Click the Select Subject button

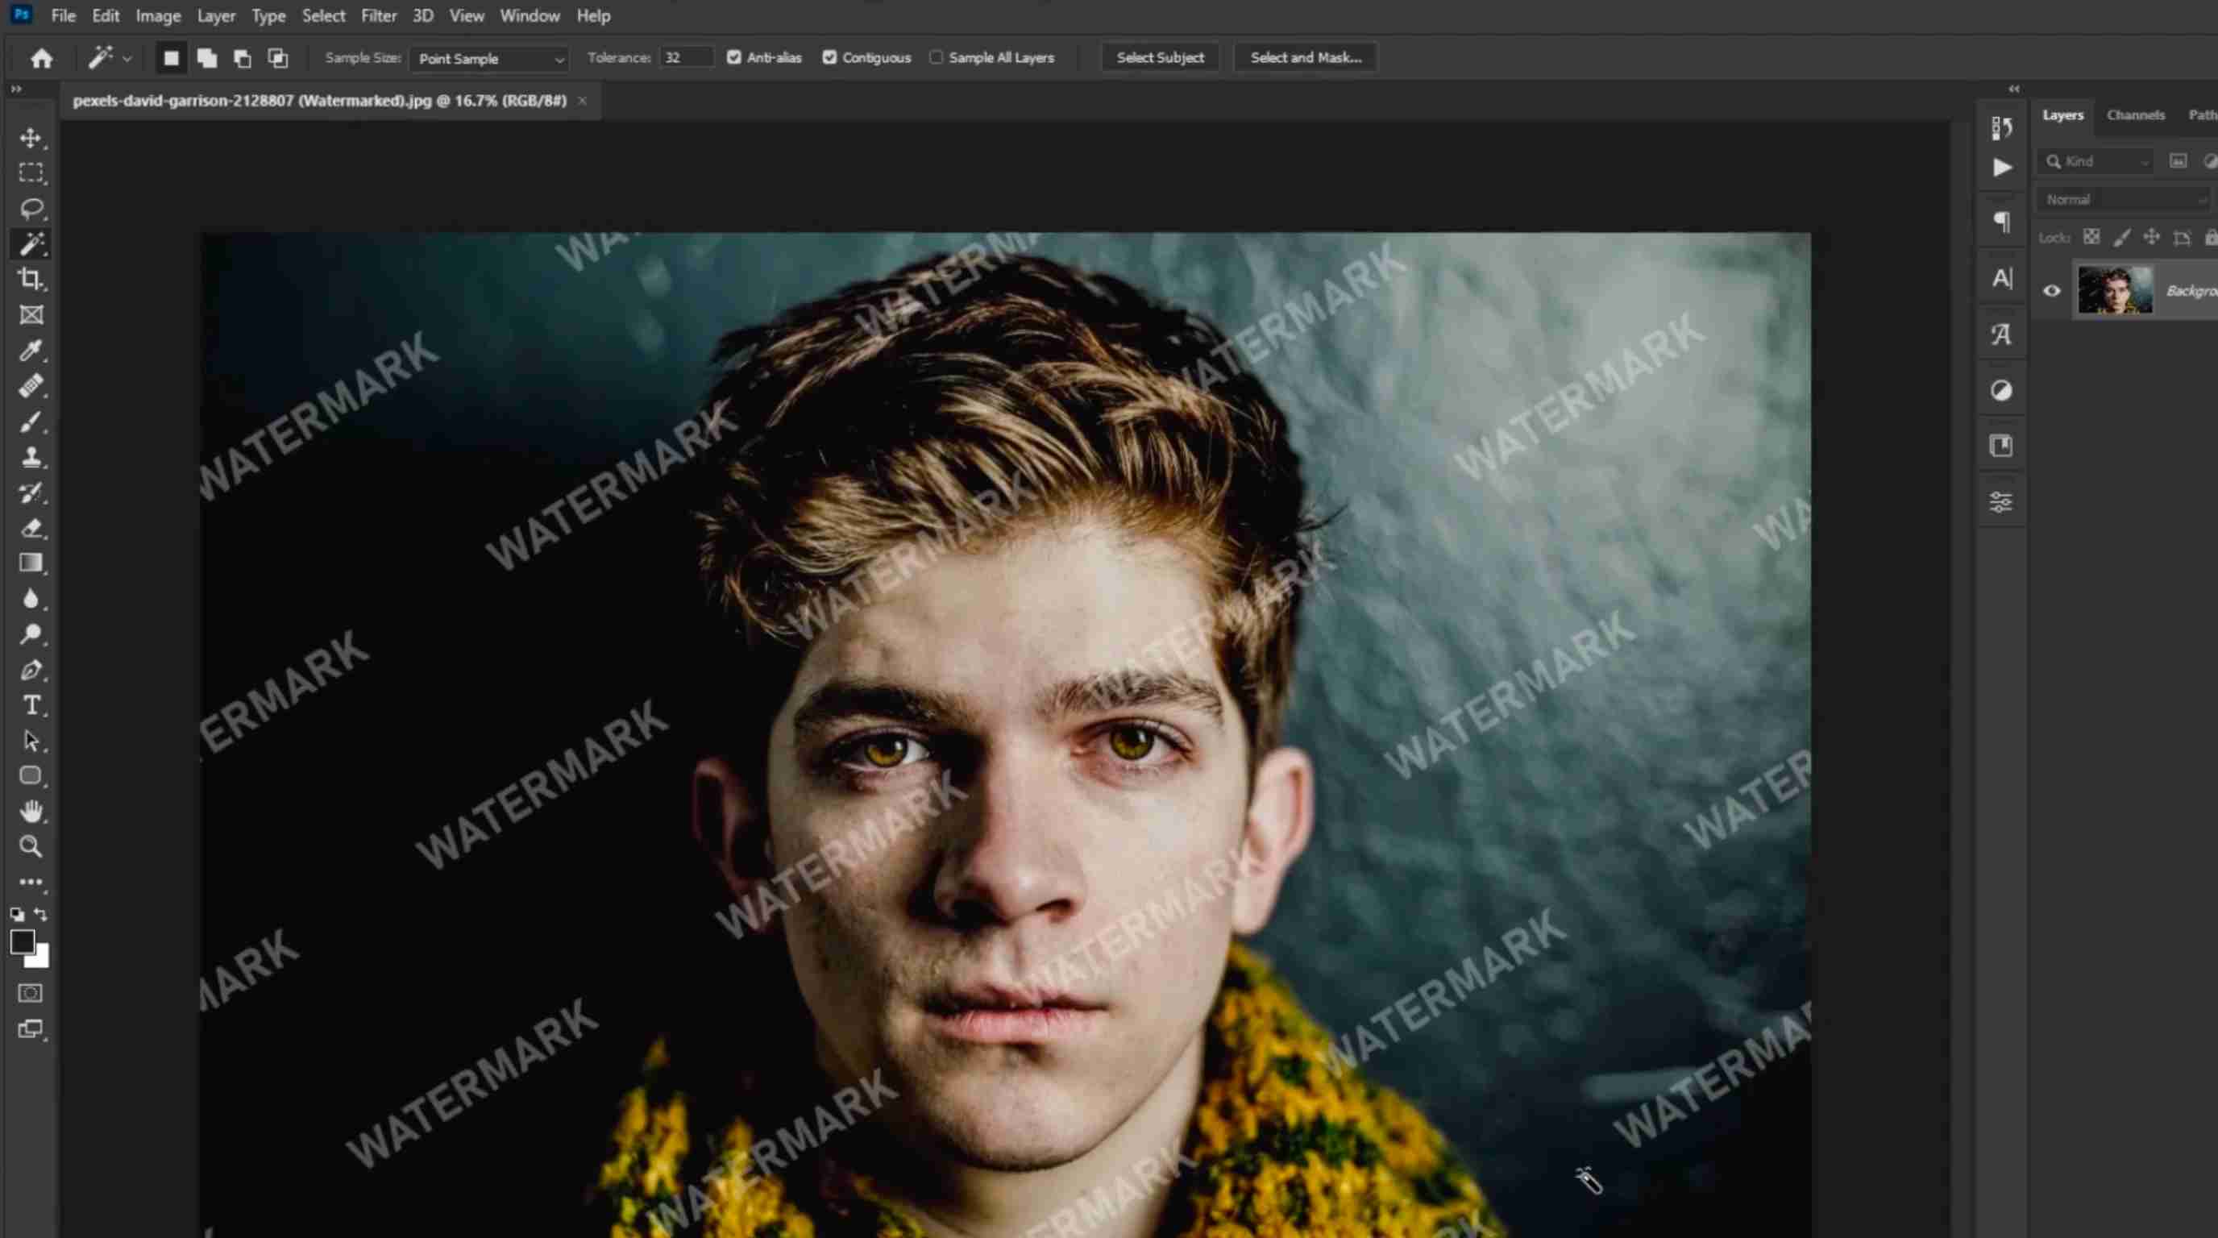tap(1161, 58)
